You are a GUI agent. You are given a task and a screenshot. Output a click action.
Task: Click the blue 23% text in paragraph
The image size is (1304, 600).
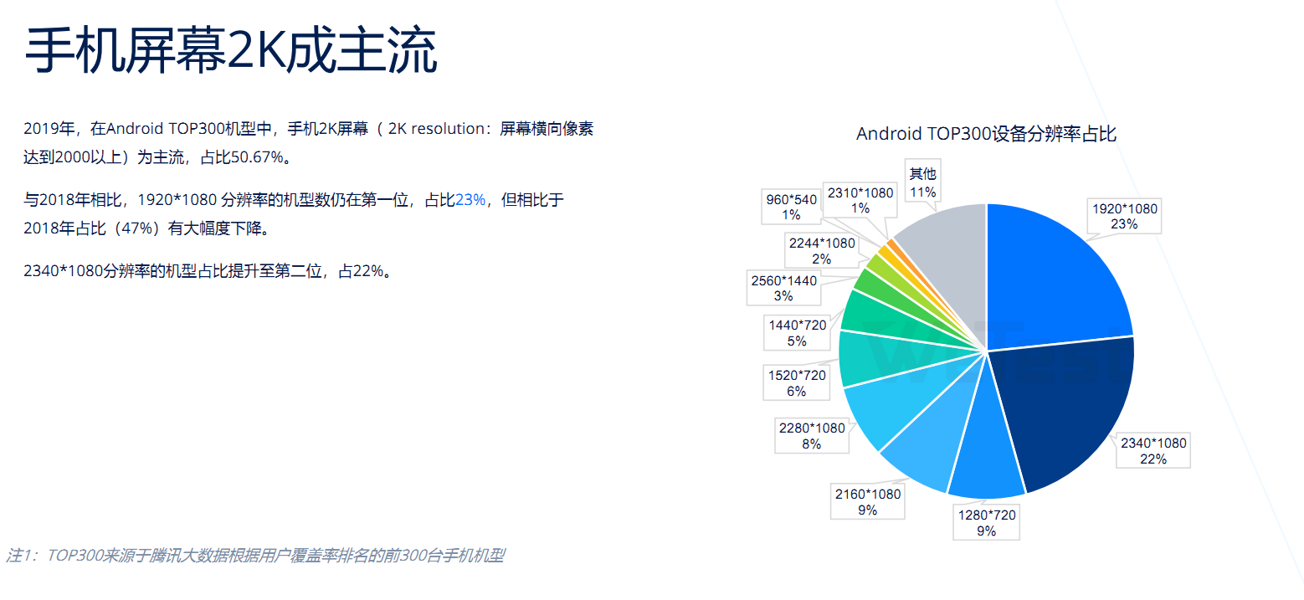click(470, 200)
